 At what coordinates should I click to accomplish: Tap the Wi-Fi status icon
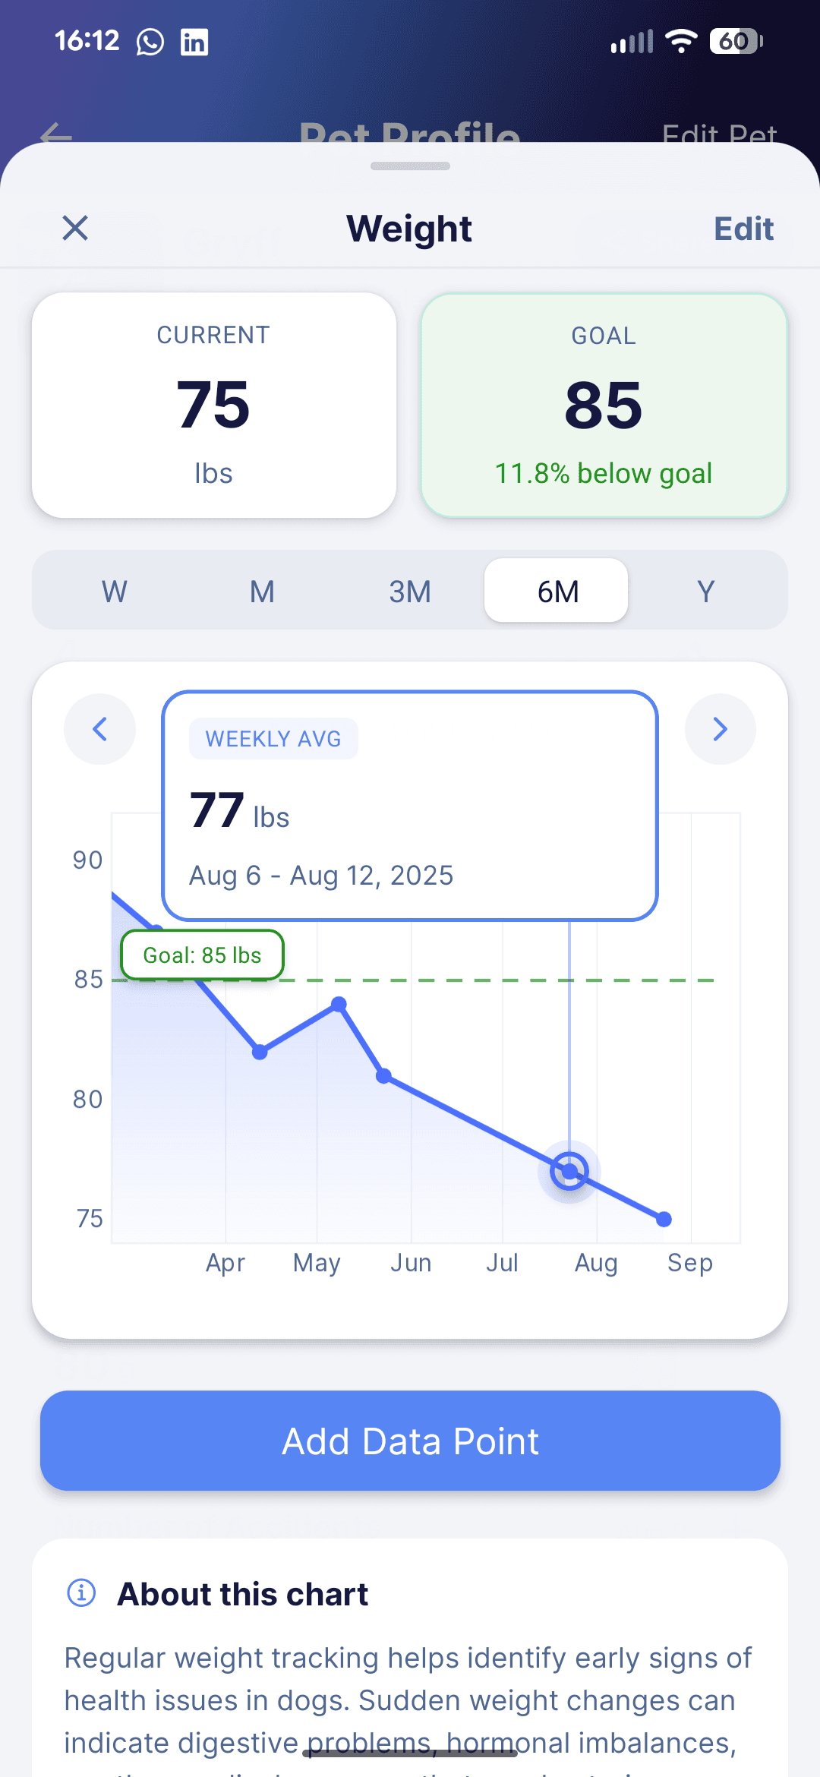coord(681,41)
